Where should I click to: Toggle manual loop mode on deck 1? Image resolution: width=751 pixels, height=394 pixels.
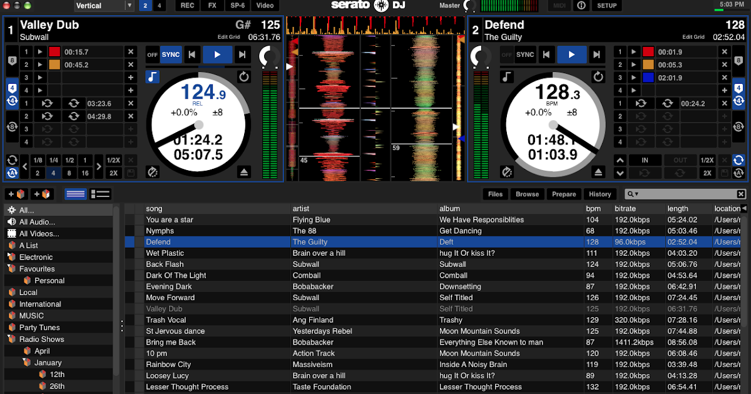tap(12, 160)
